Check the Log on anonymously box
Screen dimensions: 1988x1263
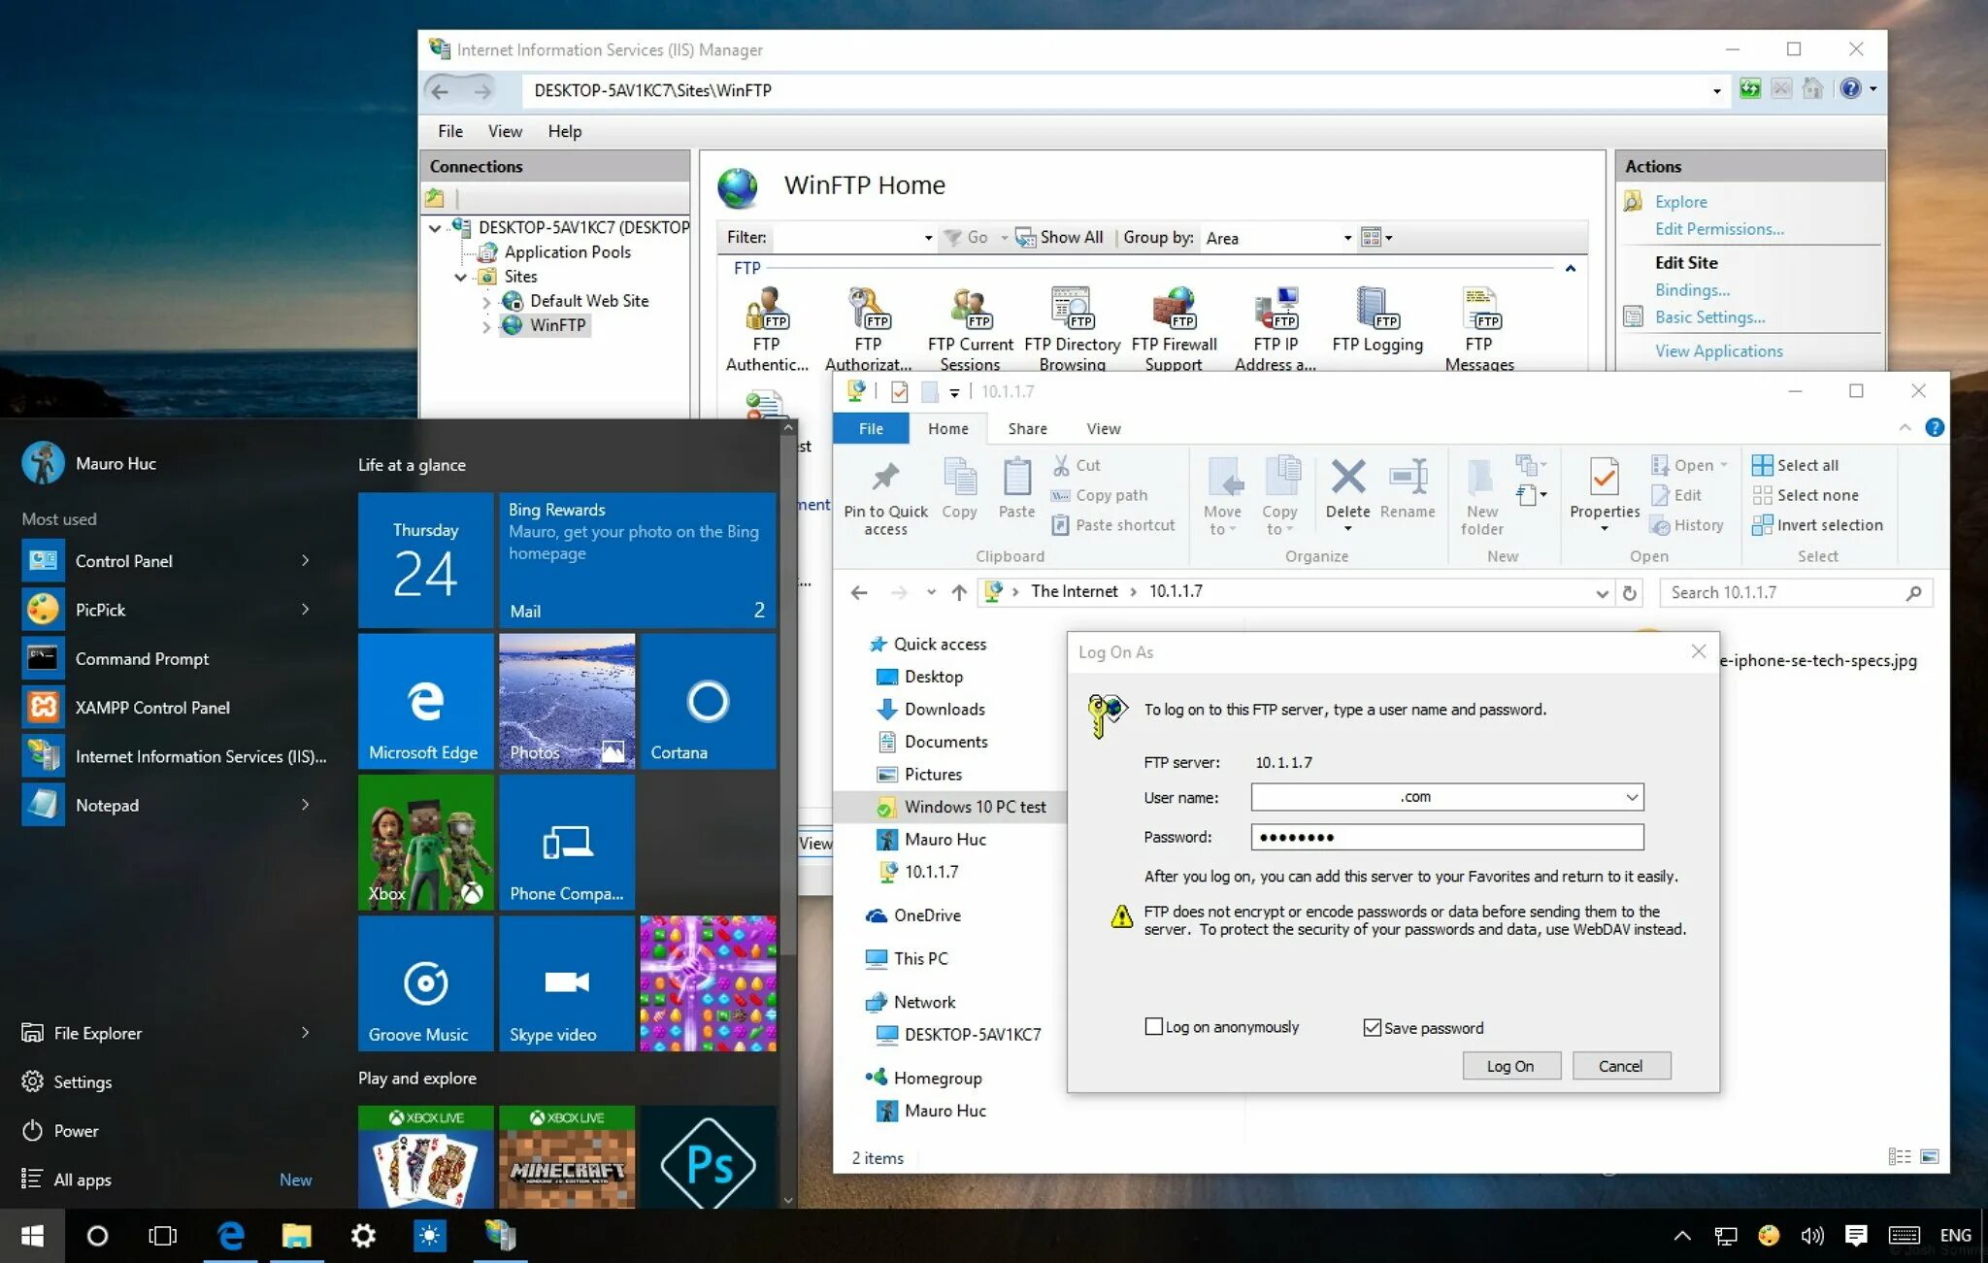click(1154, 1027)
